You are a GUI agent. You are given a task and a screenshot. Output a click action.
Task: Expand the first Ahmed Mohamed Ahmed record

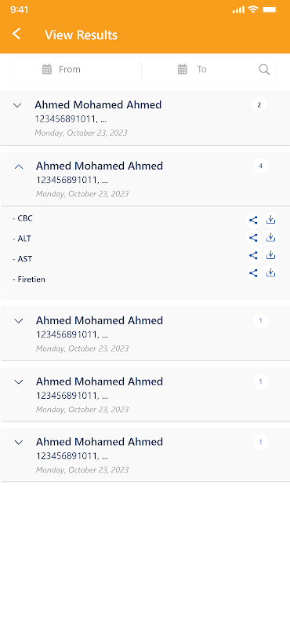16,105
